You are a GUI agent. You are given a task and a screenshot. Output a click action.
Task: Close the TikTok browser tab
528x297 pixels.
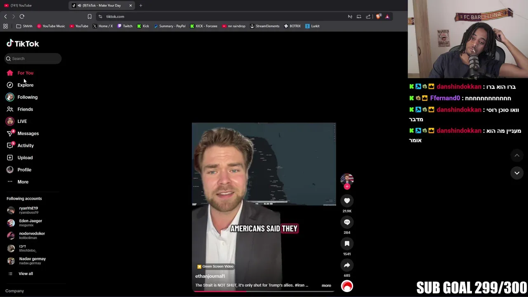[131, 5]
